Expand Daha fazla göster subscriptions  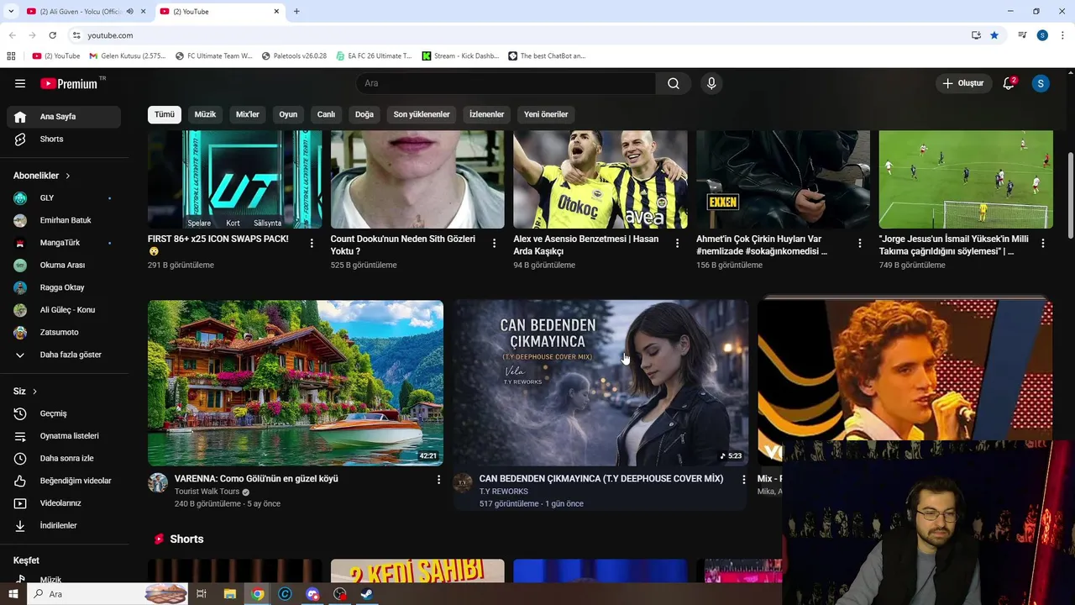click(x=64, y=355)
